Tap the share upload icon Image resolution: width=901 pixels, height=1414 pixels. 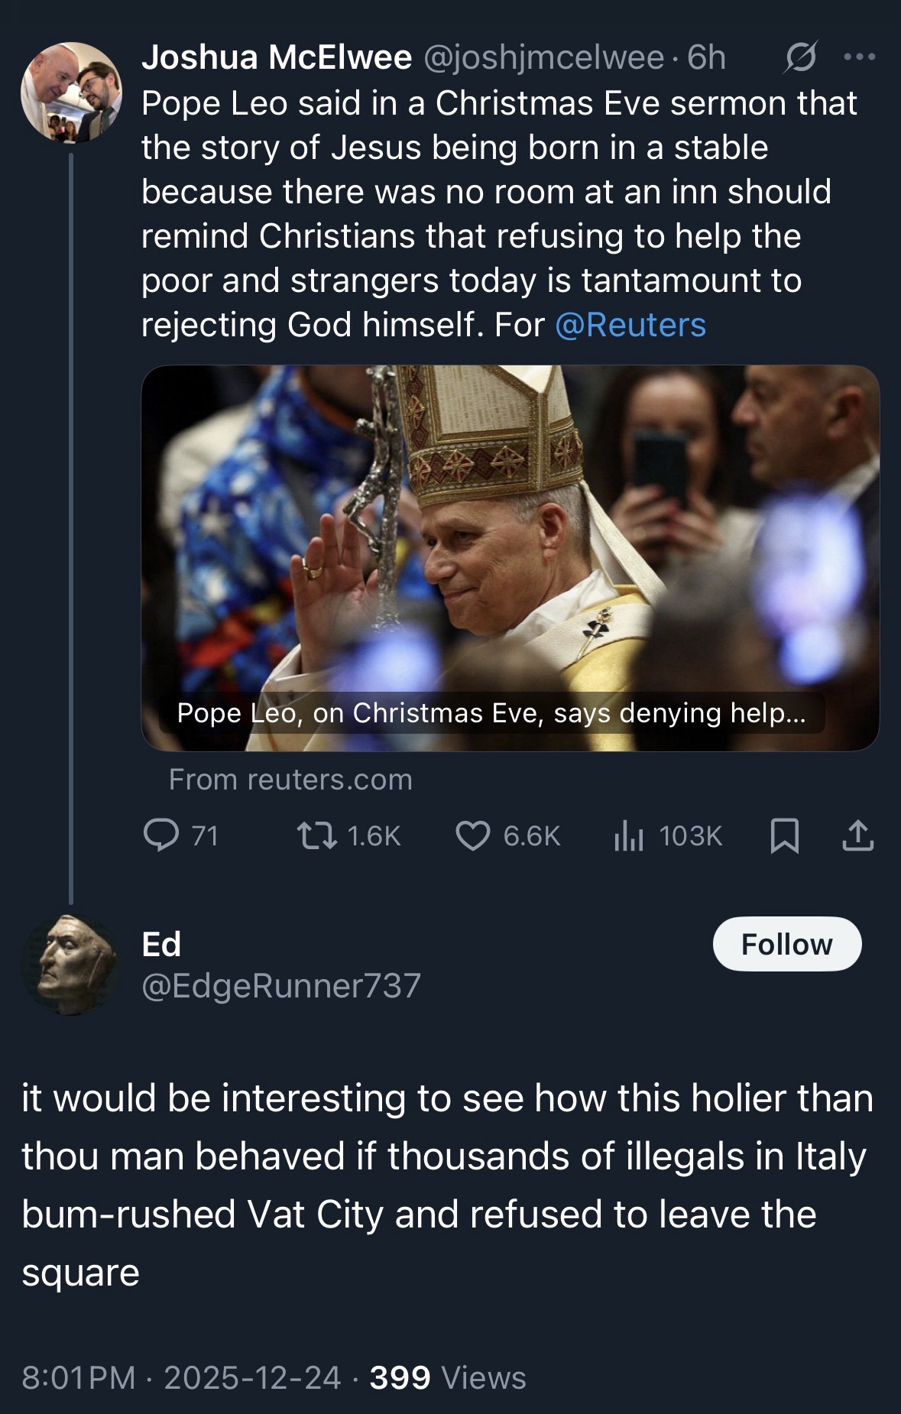coord(857,835)
